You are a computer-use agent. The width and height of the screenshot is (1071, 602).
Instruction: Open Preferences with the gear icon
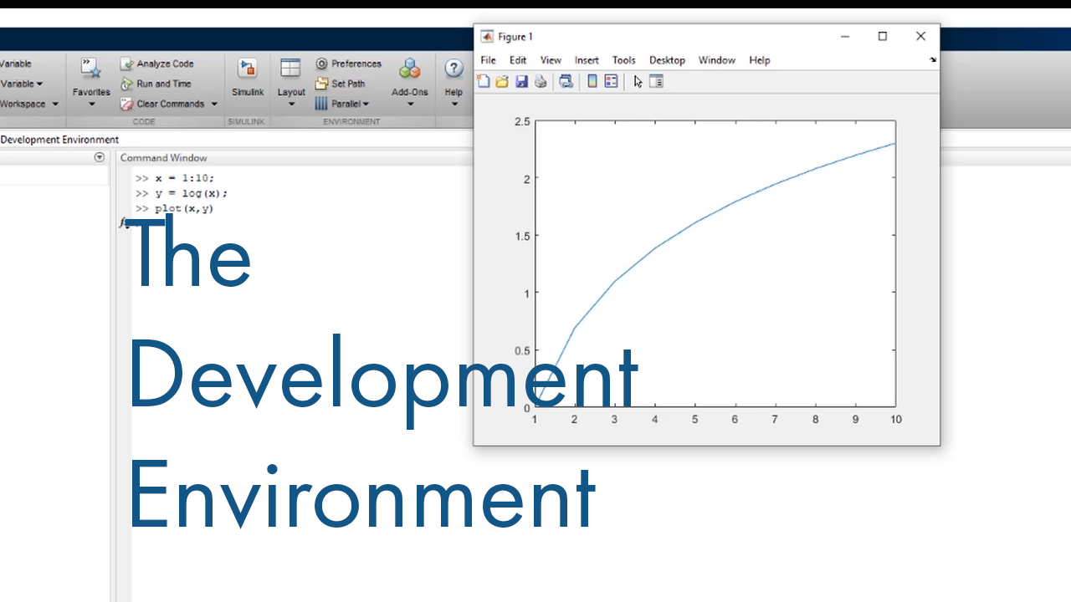pyautogui.click(x=321, y=64)
